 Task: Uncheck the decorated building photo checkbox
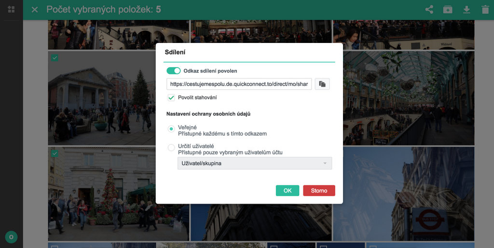pos(55,153)
